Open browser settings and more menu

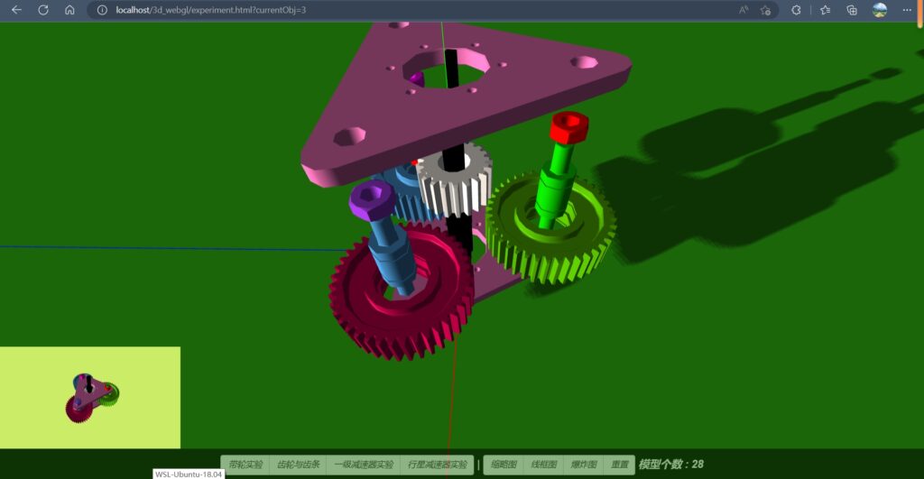point(907,10)
